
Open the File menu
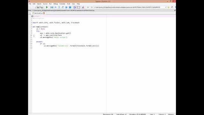30,4
